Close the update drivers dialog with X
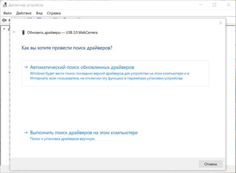The height and width of the screenshot is (173, 236). point(221,23)
